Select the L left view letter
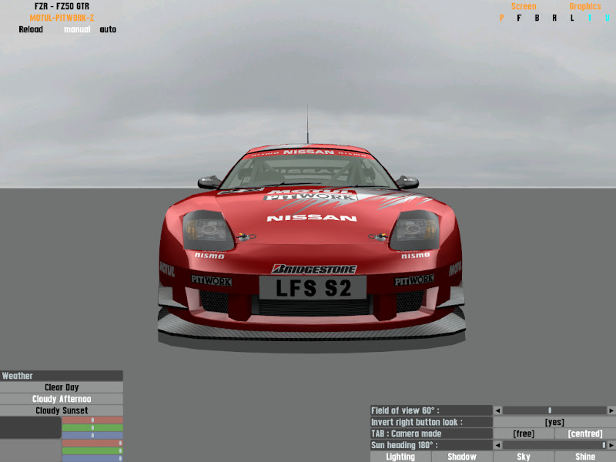 (x=572, y=18)
